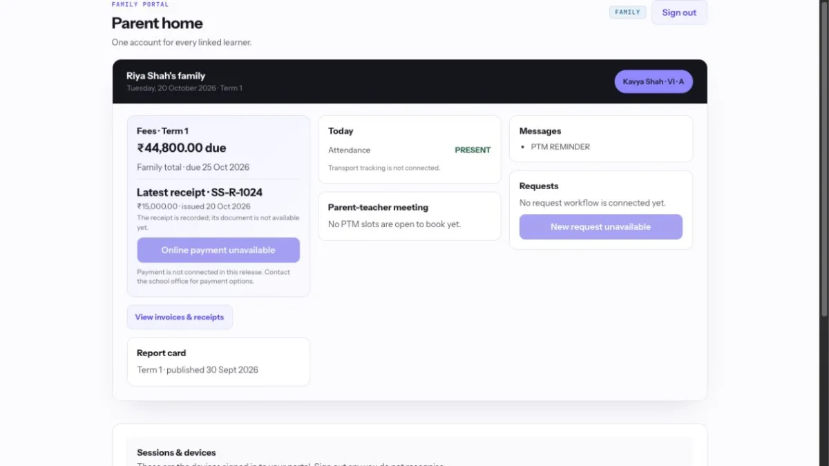829x466 pixels.
Task: Select the Kavya Shah · VI · A learner pill
Action: point(654,81)
